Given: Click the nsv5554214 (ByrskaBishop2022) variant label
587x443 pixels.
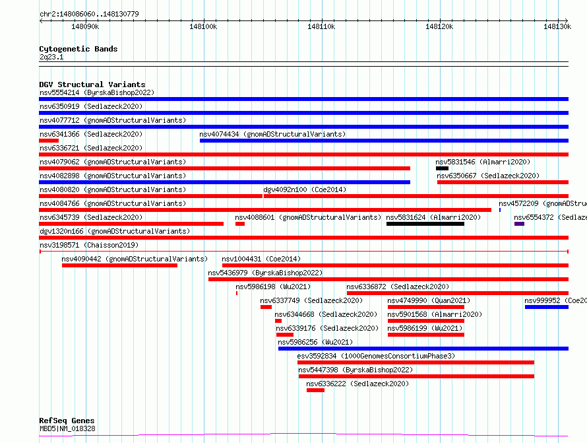Looking at the screenshot, I should pos(97,92).
